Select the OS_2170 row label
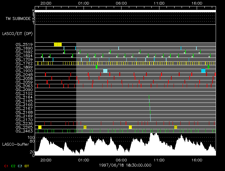Image resolution: width=225 pixels, height=171 pixels. click(24, 120)
